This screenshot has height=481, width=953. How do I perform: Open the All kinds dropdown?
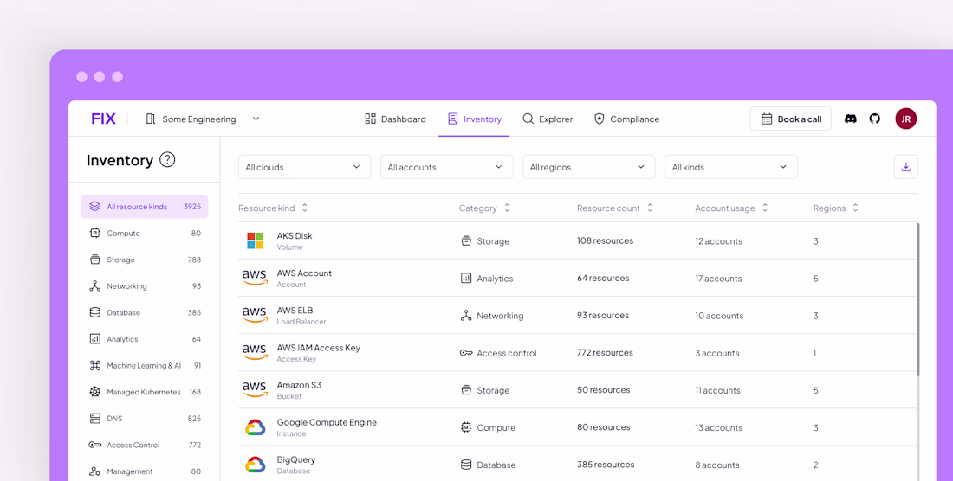coord(731,167)
